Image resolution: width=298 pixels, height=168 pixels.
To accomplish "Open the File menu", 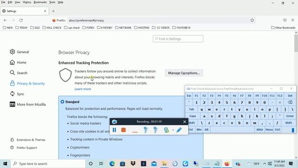I will pyautogui.click(x=3, y=2).
